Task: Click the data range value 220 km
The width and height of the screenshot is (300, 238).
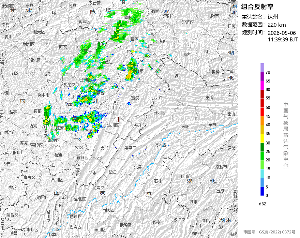Action: (x=277, y=25)
